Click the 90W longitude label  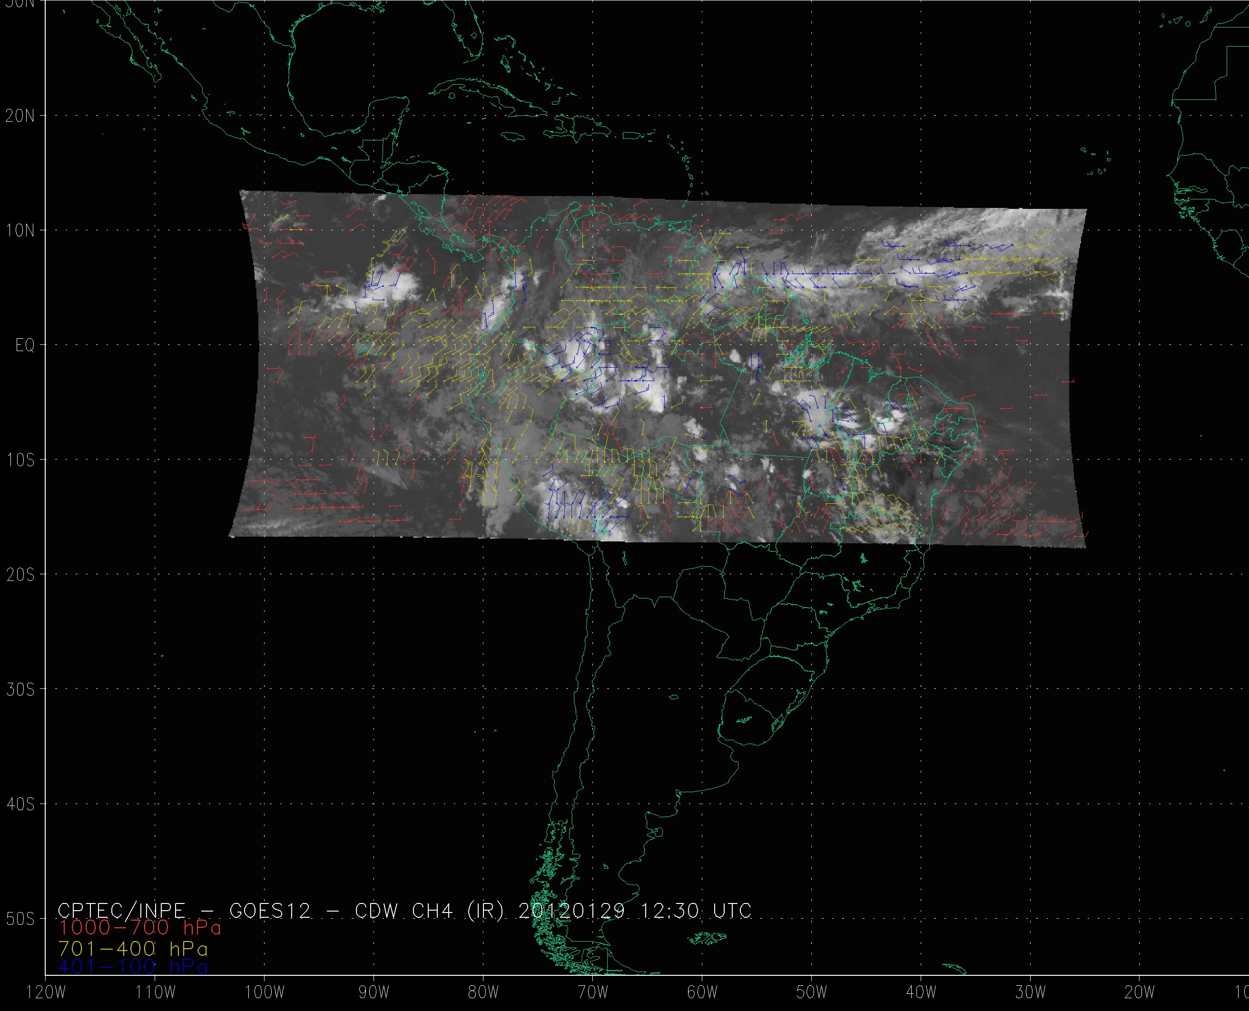click(x=374, y=992)
